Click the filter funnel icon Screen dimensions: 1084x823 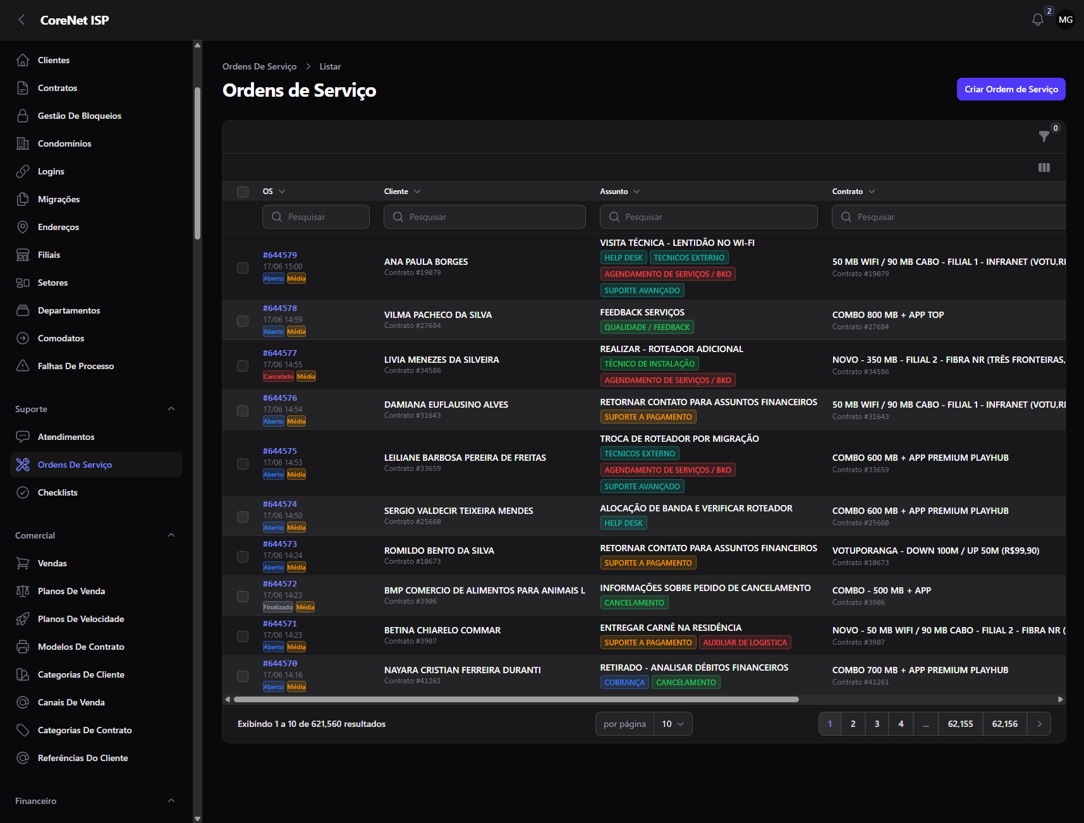pos(1044,136)
